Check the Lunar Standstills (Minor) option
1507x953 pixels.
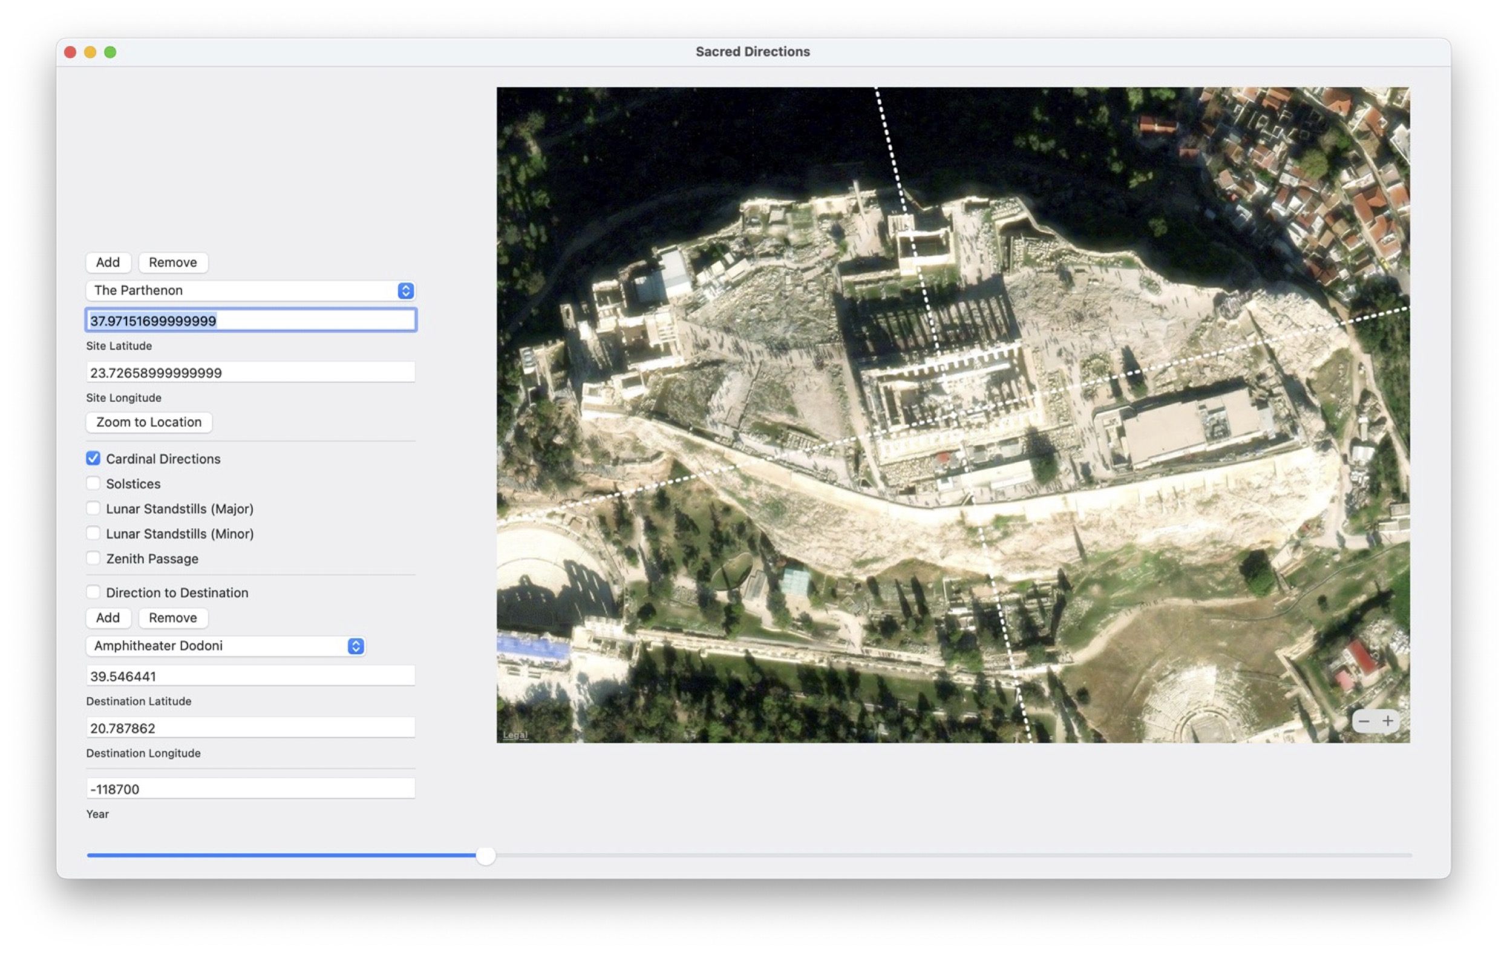coord(93,534)
